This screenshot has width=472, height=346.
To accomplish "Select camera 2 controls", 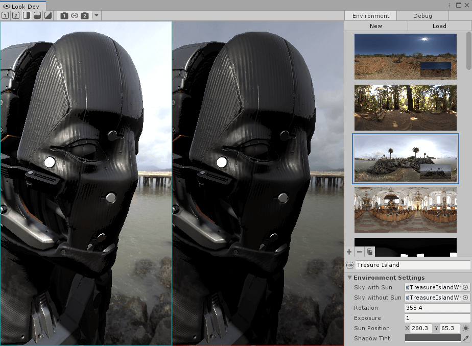I will [85, 15].
